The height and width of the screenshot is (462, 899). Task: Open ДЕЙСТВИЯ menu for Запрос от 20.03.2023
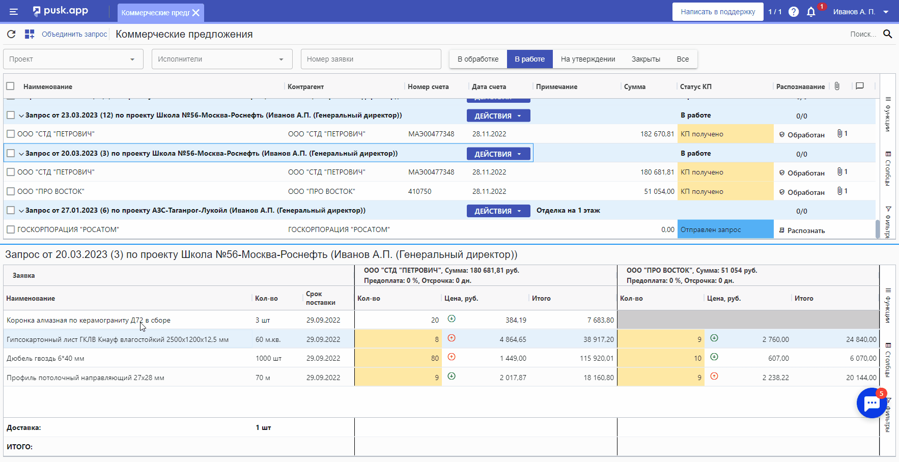click(498, 154)
